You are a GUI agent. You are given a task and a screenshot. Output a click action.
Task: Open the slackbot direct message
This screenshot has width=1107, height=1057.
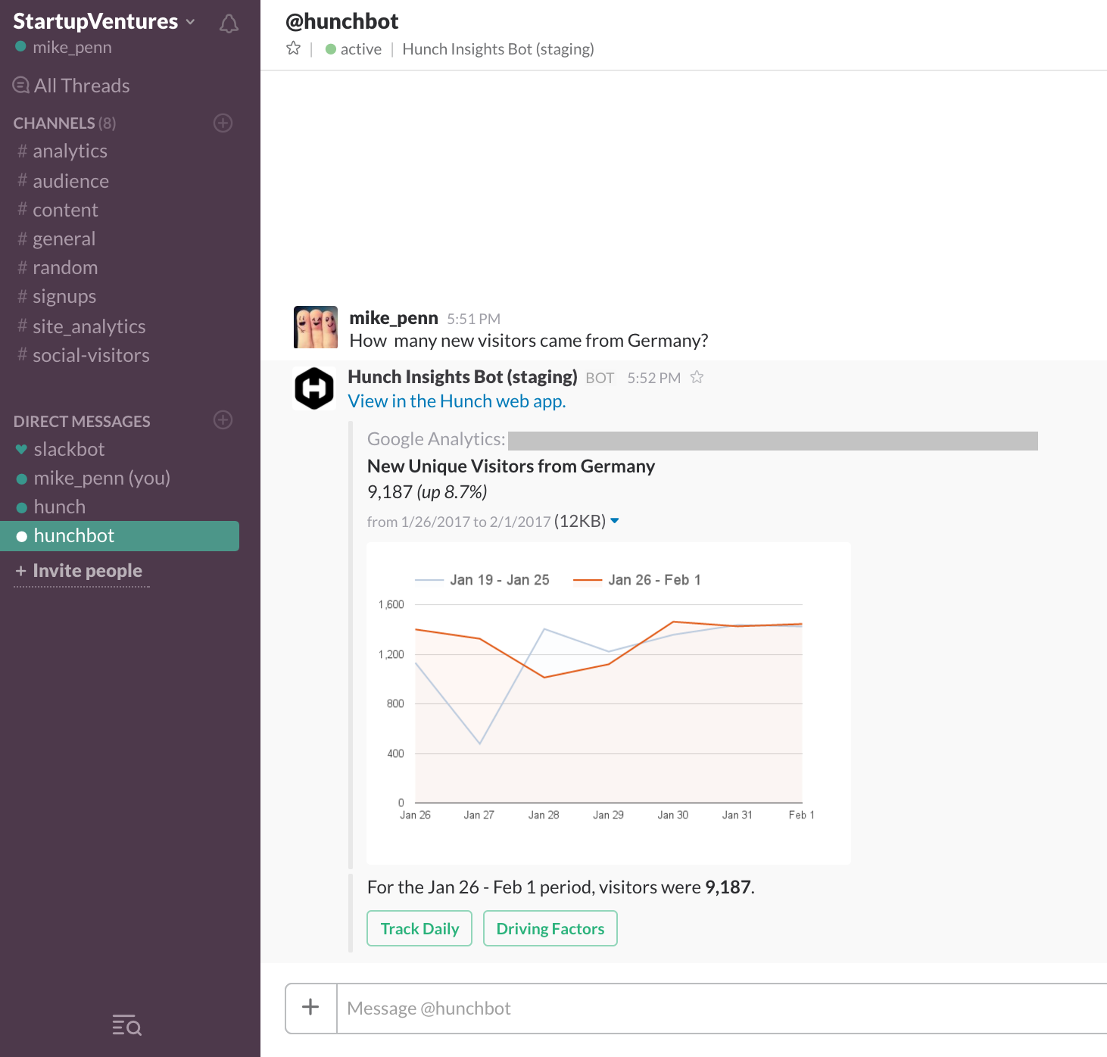69,450
